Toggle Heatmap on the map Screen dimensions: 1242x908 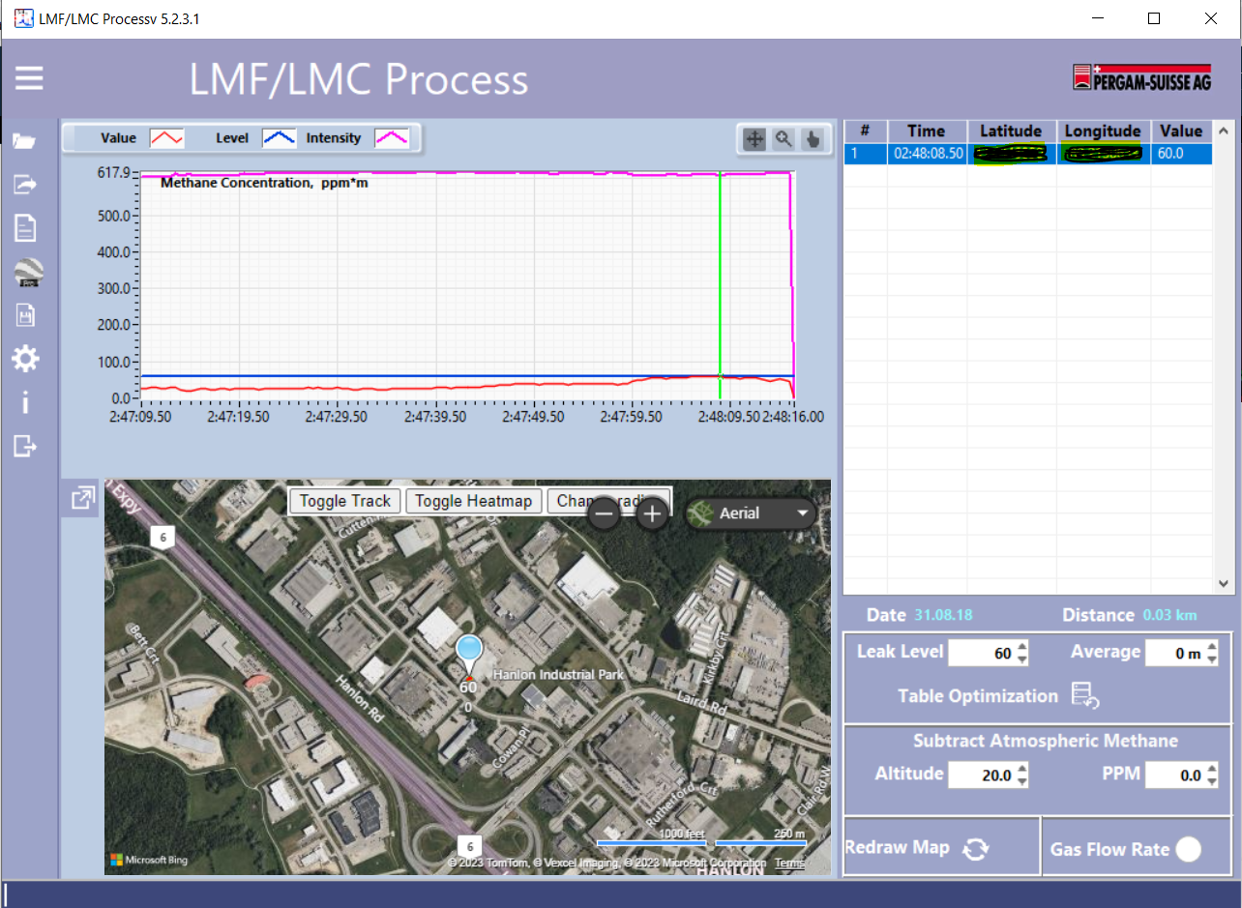(x=474, y=501)
